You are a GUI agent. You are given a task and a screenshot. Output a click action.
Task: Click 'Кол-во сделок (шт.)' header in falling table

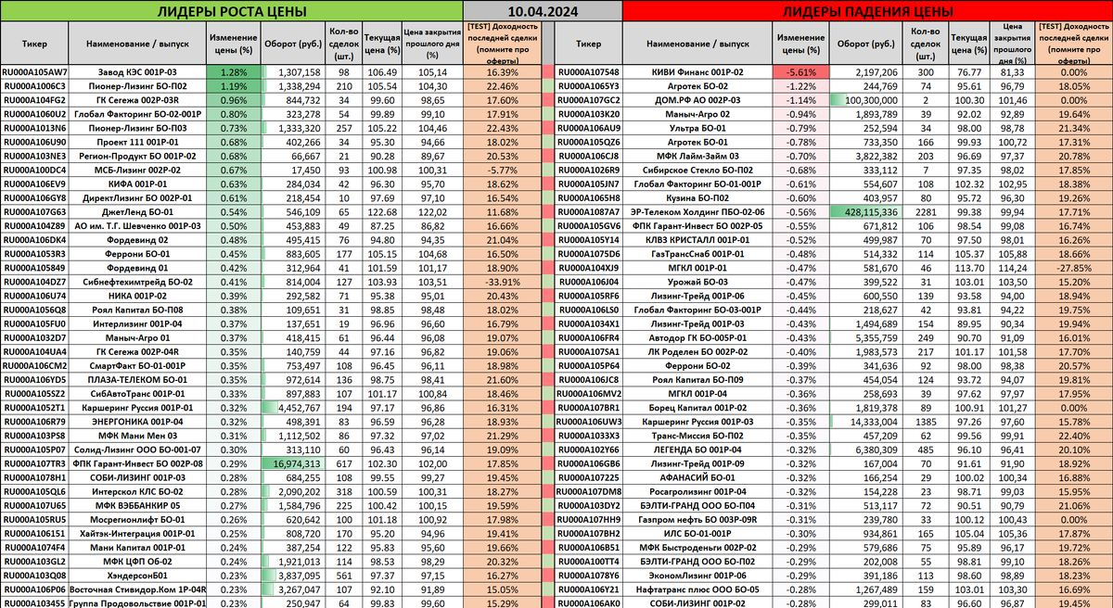point(925,43)
